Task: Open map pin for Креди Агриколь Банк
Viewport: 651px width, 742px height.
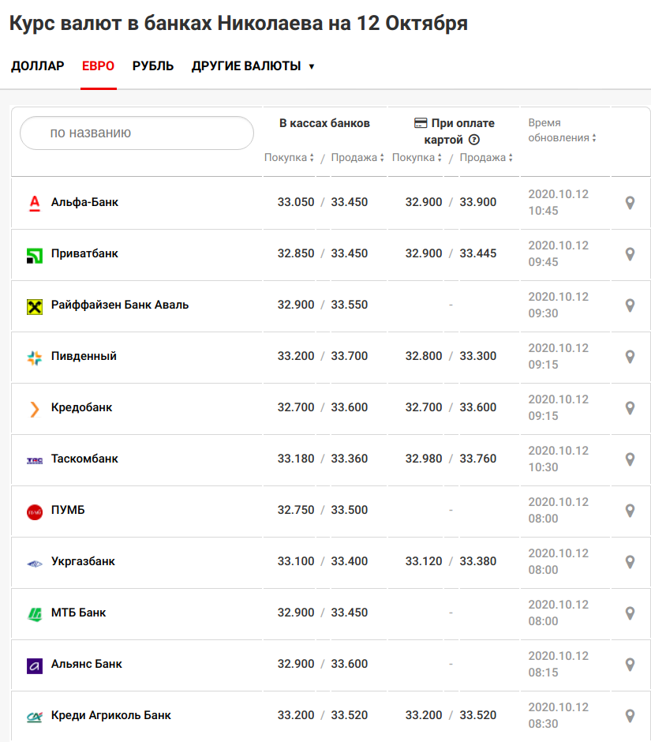Action: tap(630, 716)
